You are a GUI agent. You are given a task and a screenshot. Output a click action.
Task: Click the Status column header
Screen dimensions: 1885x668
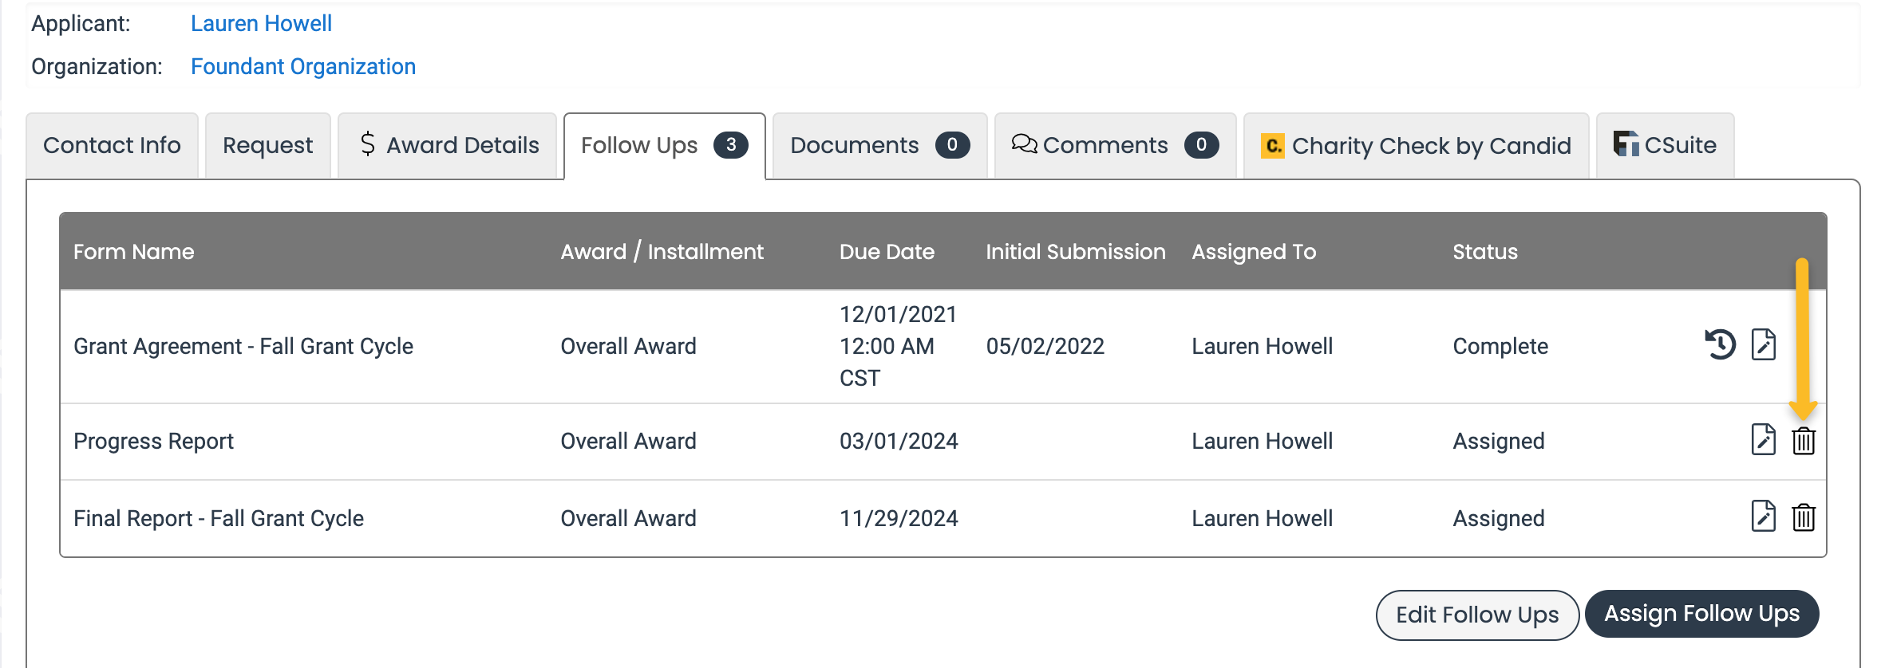pyautogui.click(x=1484, y=252)
